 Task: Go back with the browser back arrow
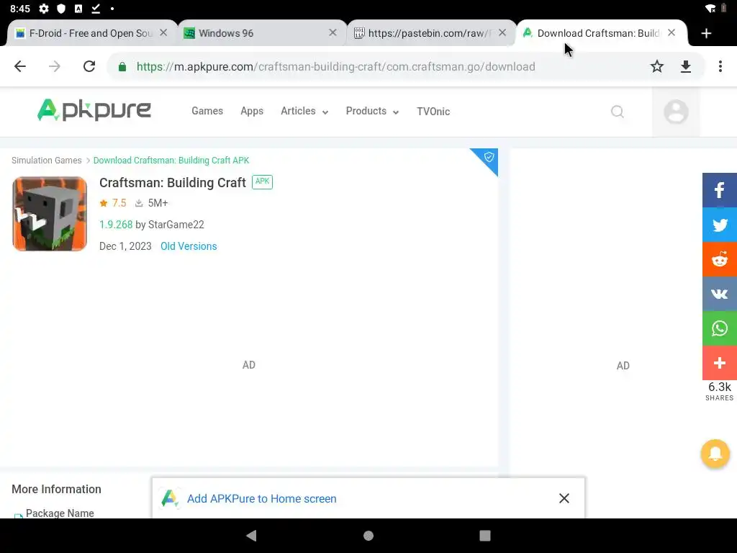[20, 66]
